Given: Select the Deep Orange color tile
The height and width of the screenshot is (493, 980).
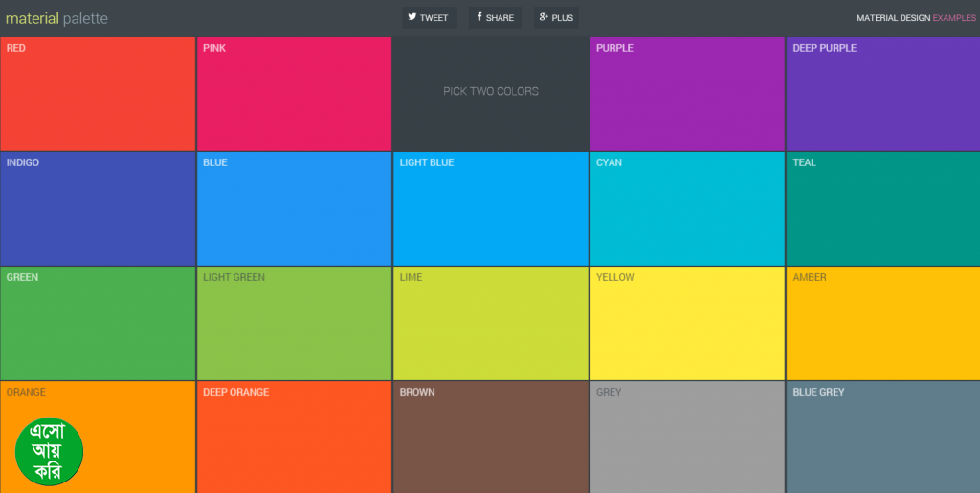Looking at the screenshot, I should (294, 438).
